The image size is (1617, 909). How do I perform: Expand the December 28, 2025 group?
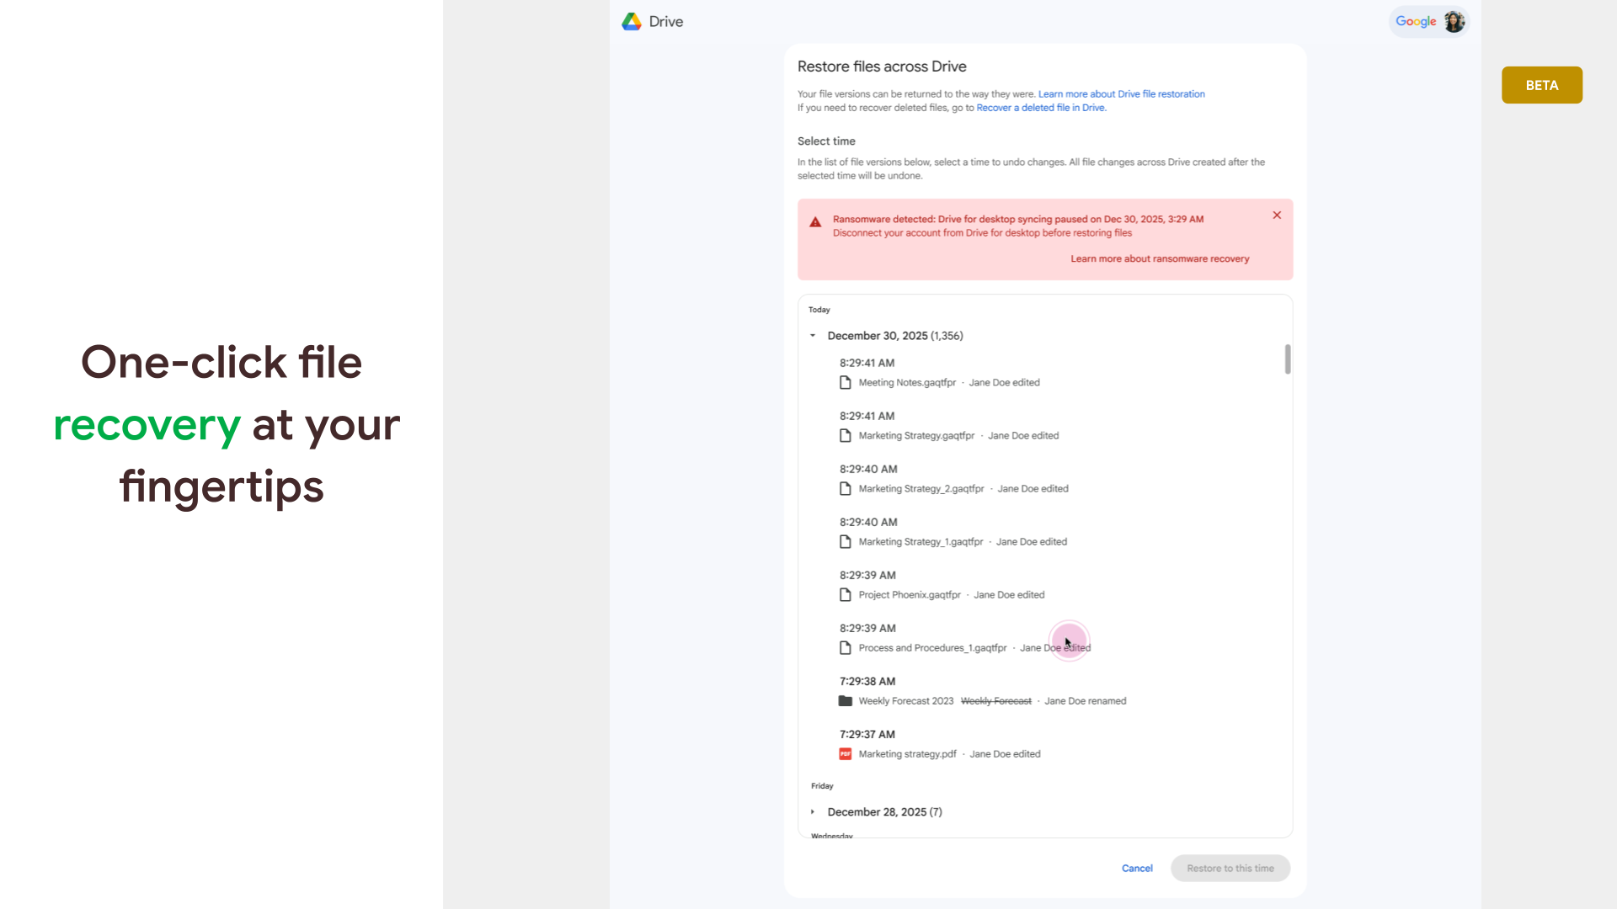813,812
